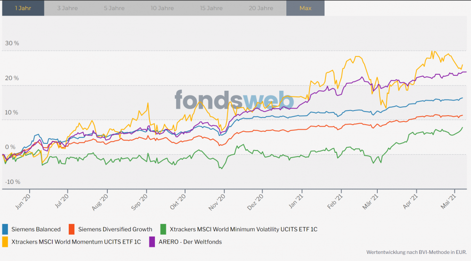Screen dimensions: 471x261
Task: Select the Max time range tab
Action: pos(305,8)
